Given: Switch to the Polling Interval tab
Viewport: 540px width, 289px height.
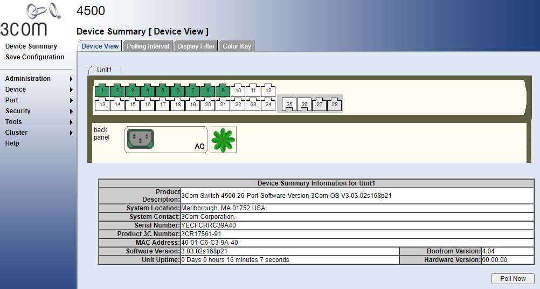Looking at the screenshot, I should coord(148,46).
